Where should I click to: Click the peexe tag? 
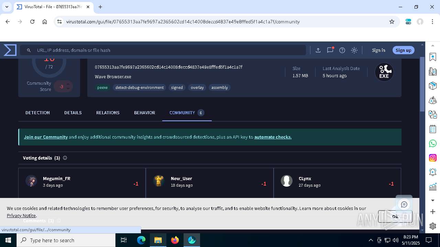(x=102, y=87)
